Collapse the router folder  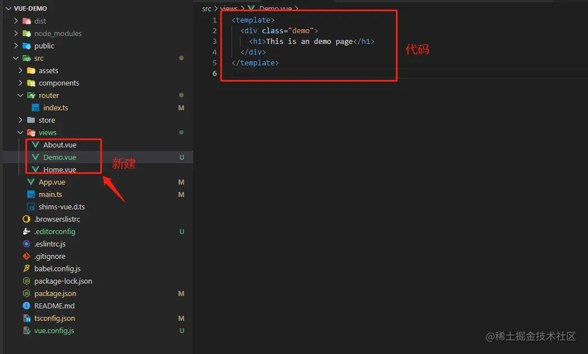coord(20,95)
